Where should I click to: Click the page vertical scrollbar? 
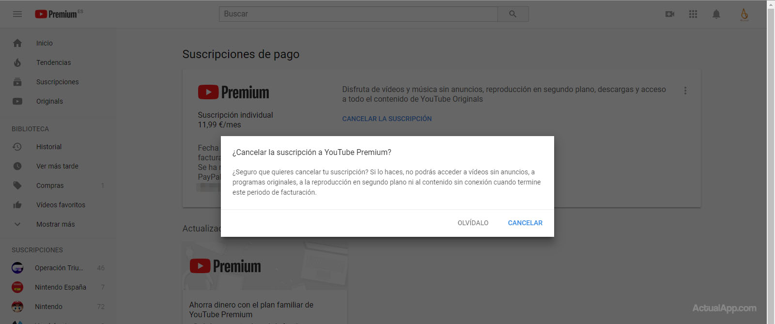[771, 162]
